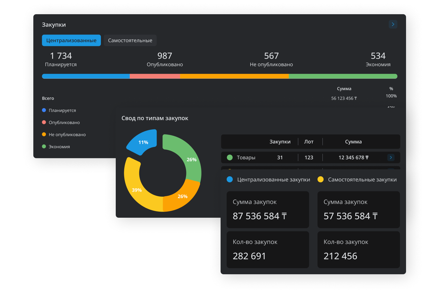The width and height of the screenshot is (433, 306).
Task: Click the green Экономия legend dot
Action: pyautogui.click(x=44, y=147)
